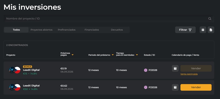The width and height of the screenshot is (220, 99).
Task: Sort by Próximos pagos arrow
Action: pos(73,55)
